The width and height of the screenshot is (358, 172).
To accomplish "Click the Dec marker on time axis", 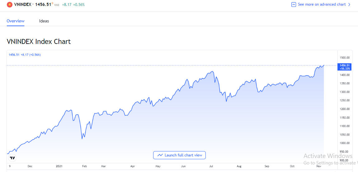I will click(30, 166).
